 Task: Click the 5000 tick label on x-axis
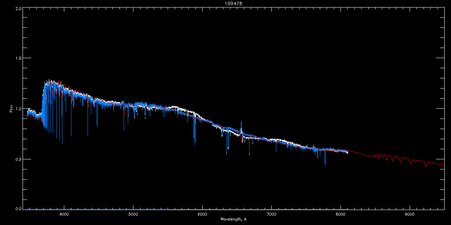(133, 215)
